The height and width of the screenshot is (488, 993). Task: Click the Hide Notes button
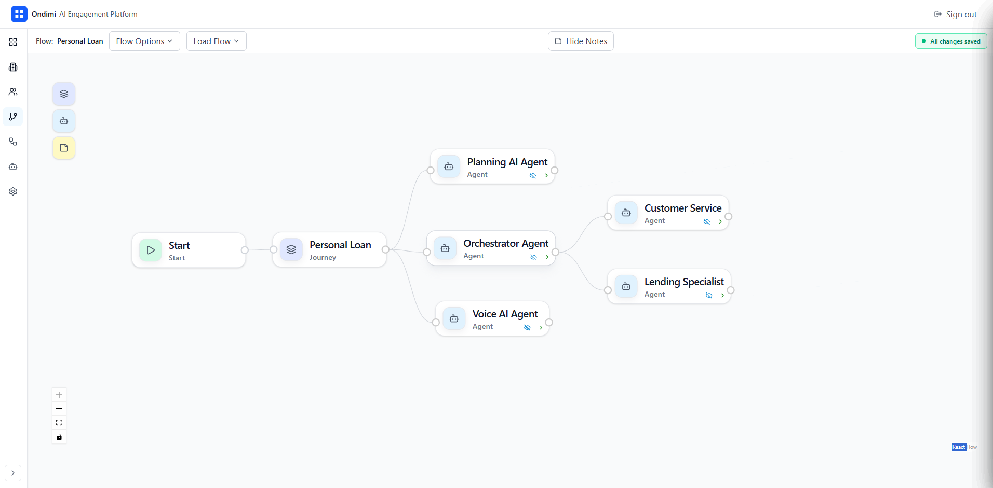click(581, 41)
